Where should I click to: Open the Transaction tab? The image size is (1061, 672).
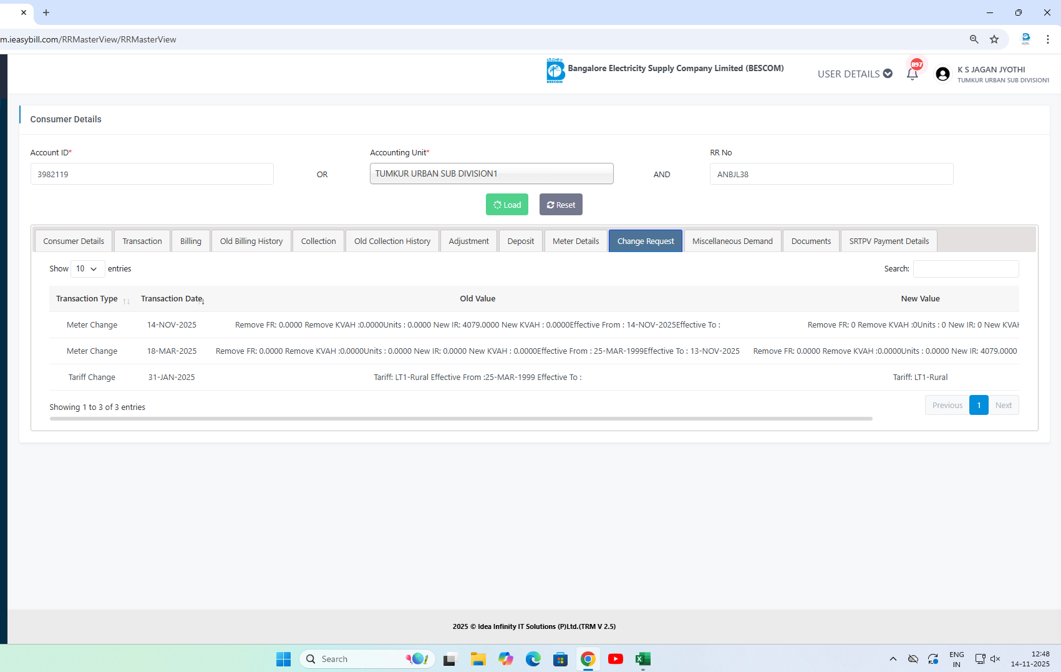142,241
